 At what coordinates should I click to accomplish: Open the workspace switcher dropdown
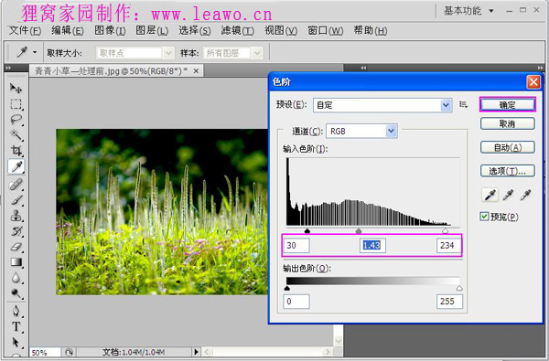click(x=468, y=11)
